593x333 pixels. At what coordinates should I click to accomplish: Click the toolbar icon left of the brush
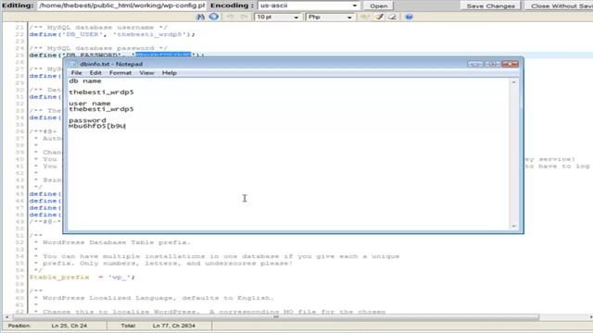coord(364,17)
